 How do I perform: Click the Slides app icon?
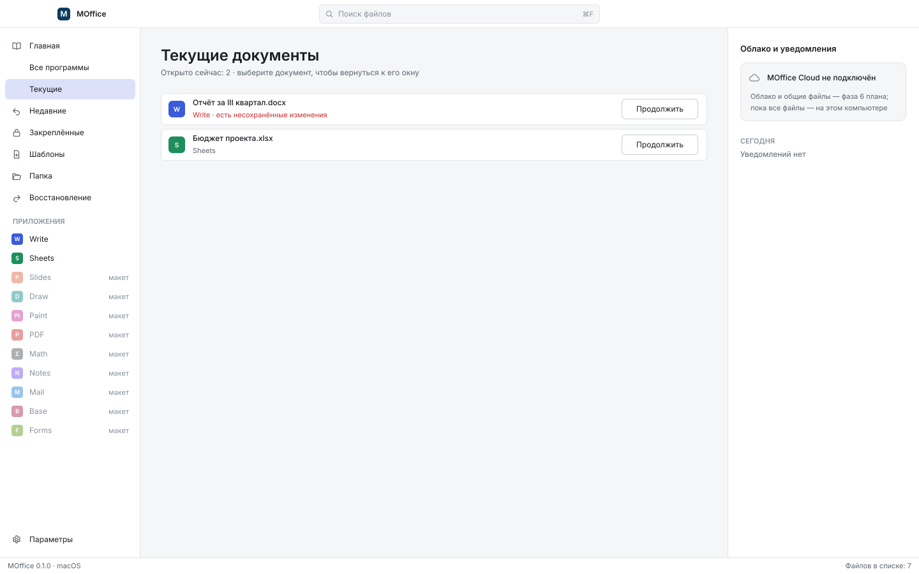click(x=17, y=277)
